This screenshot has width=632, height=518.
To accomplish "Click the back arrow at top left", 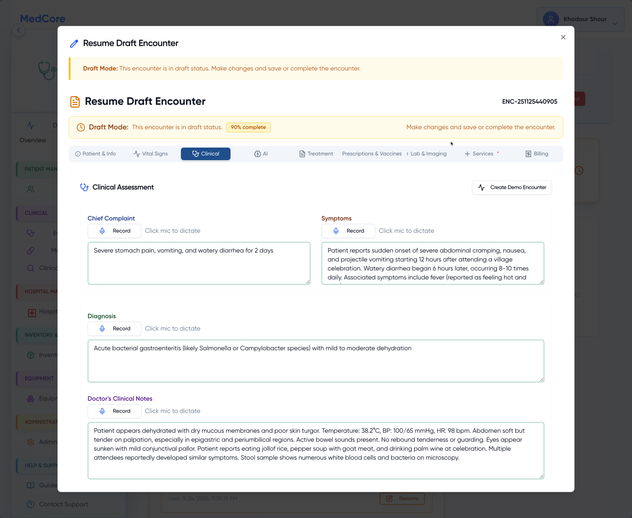I will [x=19, y=30].
